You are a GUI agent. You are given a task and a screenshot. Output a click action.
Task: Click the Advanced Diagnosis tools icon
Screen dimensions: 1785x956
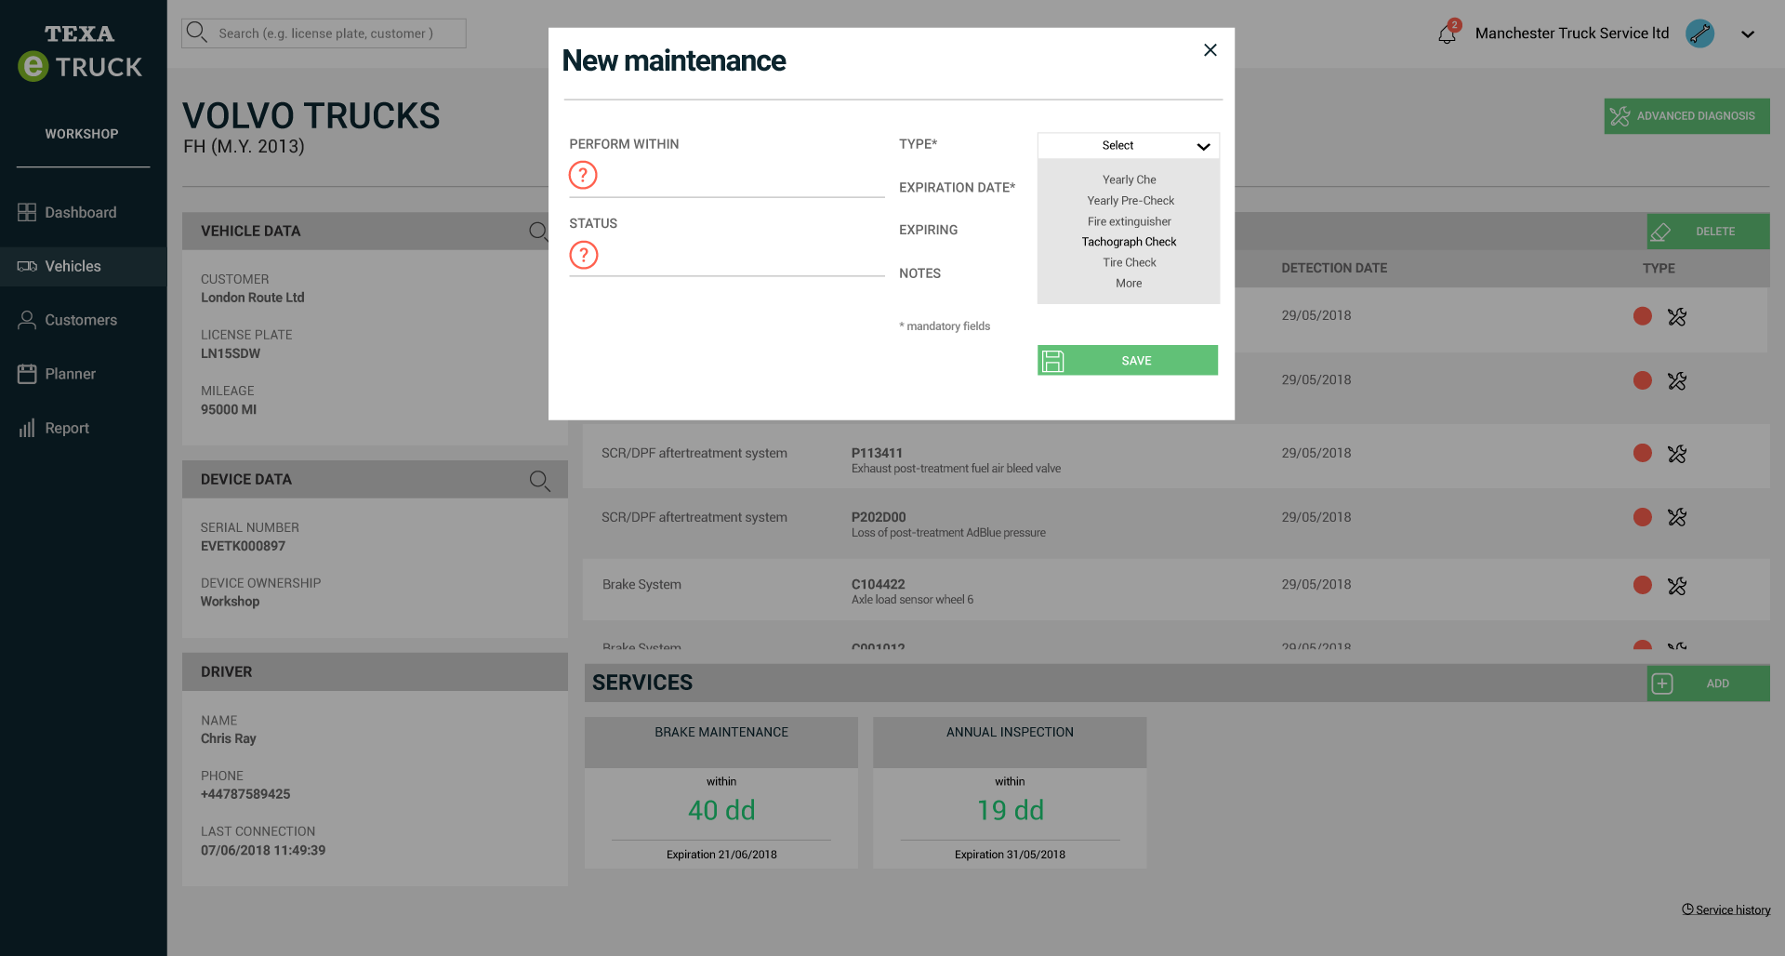(1620, 116)
